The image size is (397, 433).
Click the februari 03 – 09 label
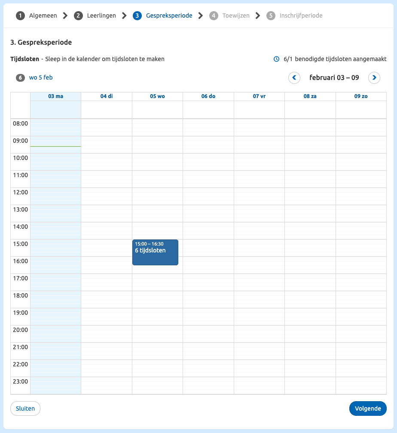334,78
